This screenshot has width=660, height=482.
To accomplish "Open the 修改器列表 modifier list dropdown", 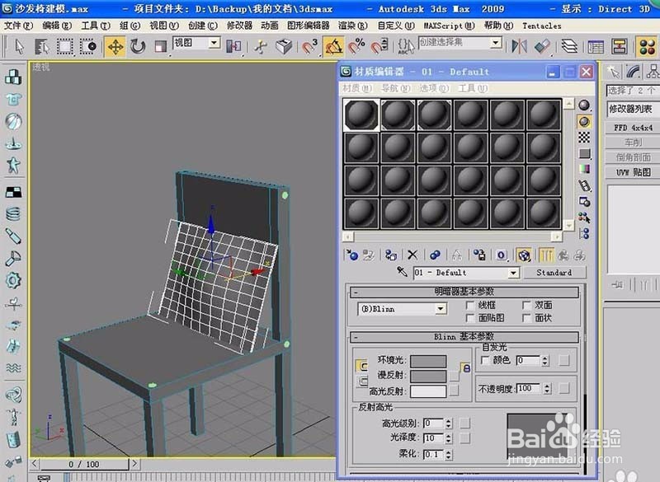I will (x=631, y=108).
